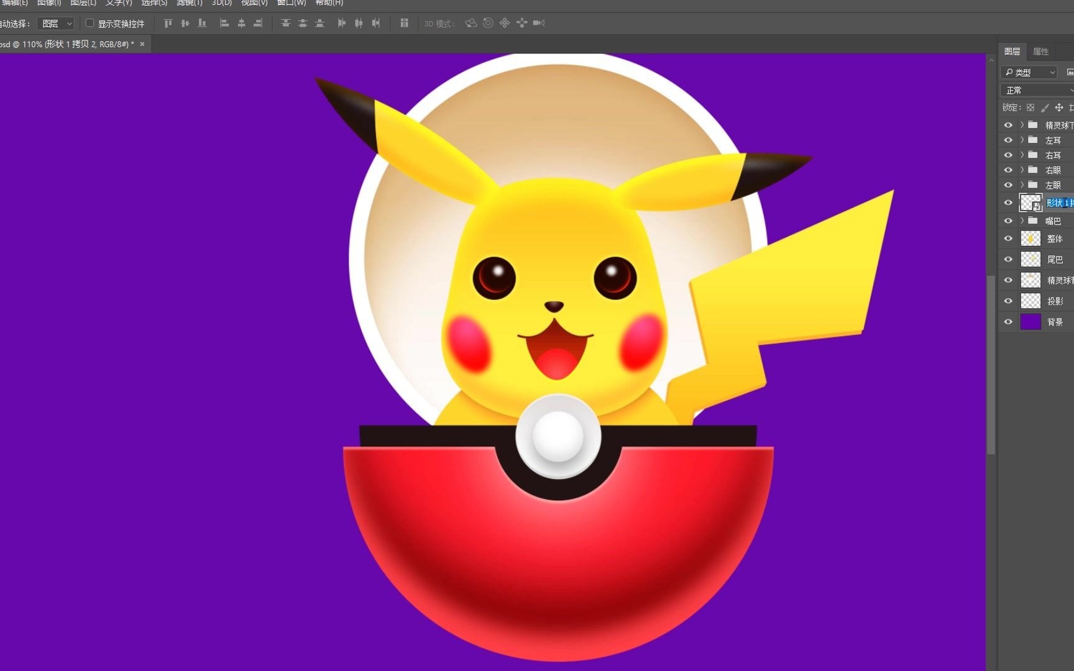Select the 图层 panel tab

tap(1012, 52)
